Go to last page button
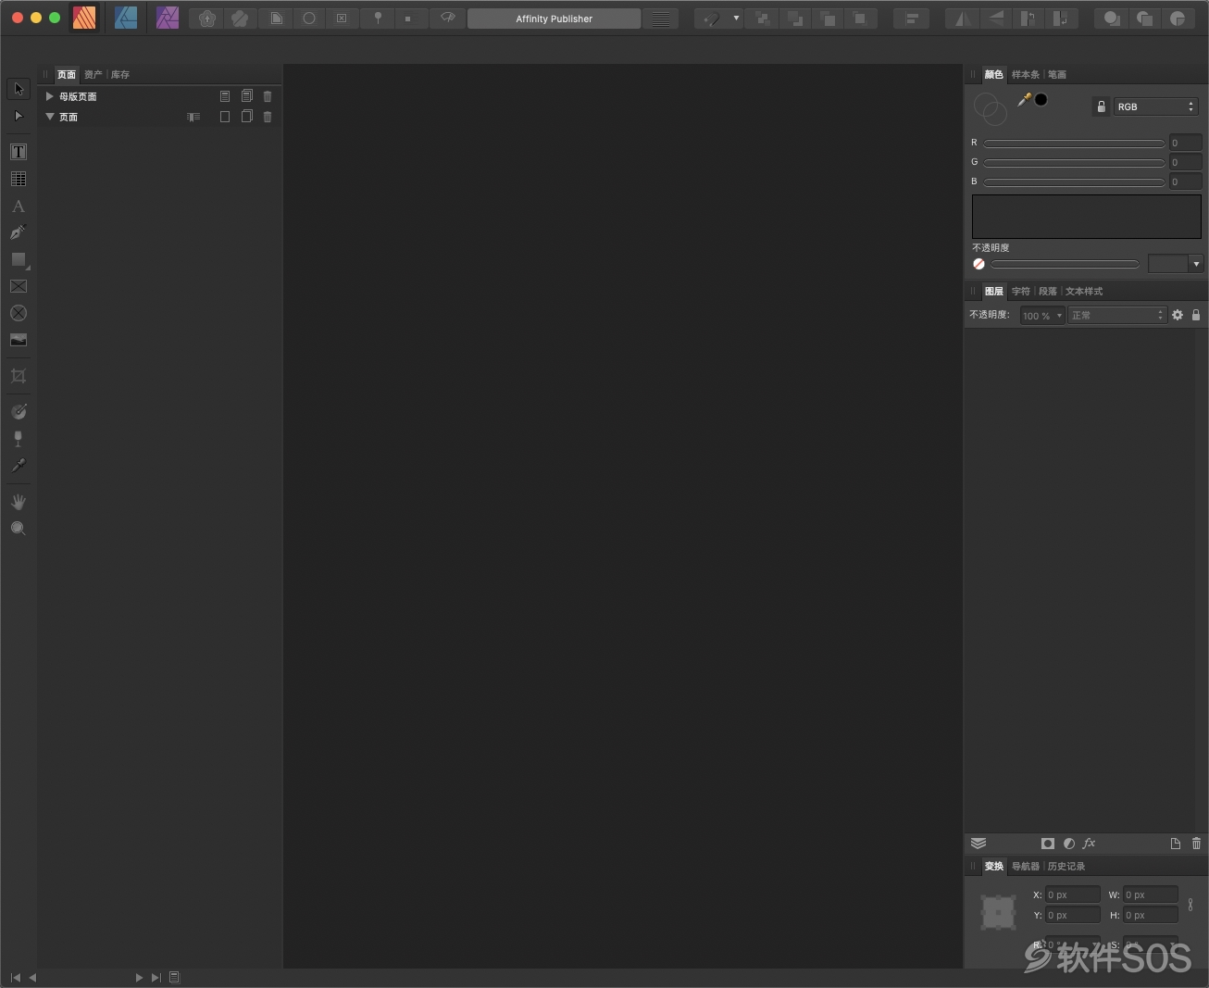Viewport: 1209px width, 988px height. click(156, 977)
